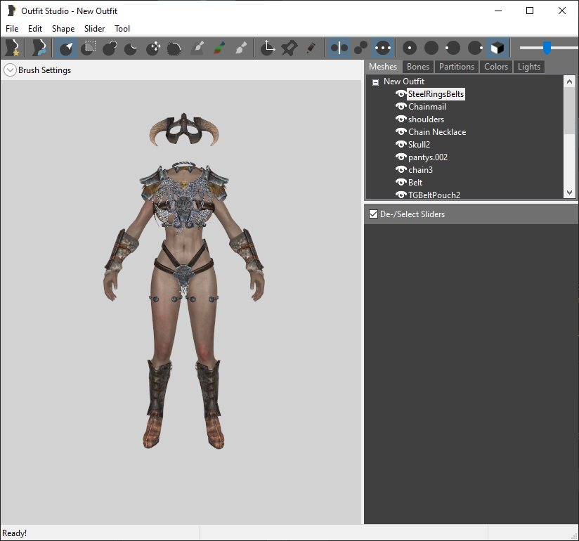The height and width of the screenshot is (541, 579).
Task: Click the pushpin Pivot tool
Action: click(289, 48)
